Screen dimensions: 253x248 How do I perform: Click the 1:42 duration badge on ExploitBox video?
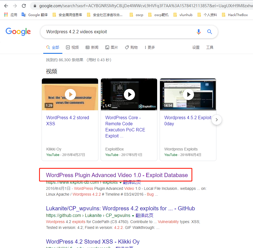(x=108, y=106)
